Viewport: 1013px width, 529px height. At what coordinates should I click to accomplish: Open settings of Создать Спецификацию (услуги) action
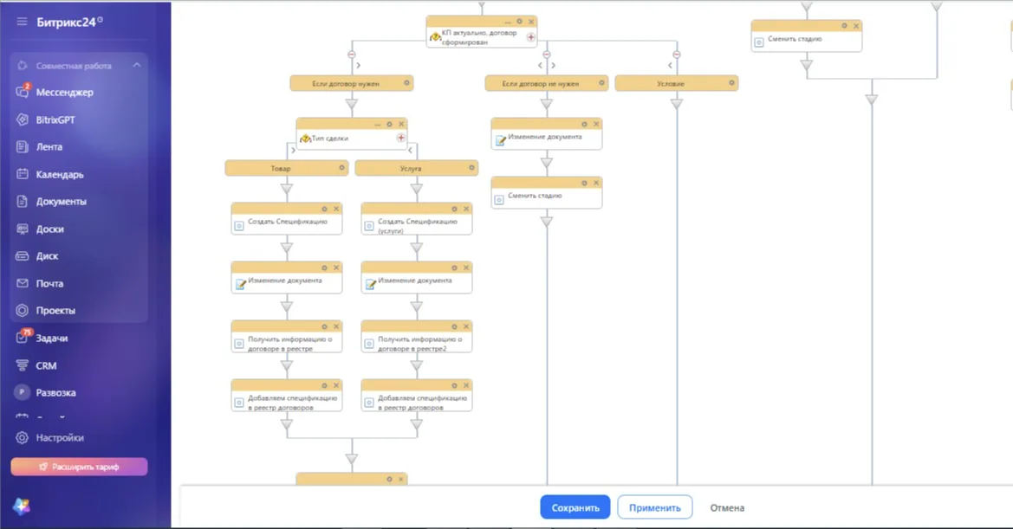(454, 209)
